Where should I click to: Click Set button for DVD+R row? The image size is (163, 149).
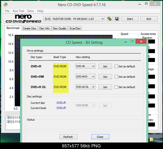point(105,66)
